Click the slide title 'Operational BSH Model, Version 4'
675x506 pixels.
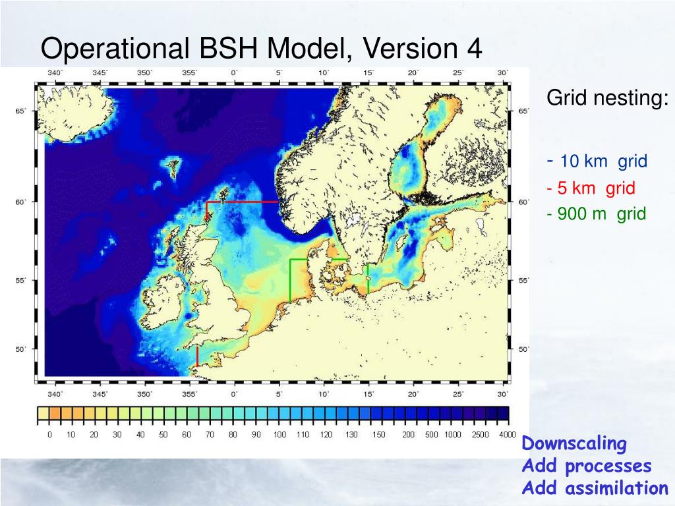[261, 48]
